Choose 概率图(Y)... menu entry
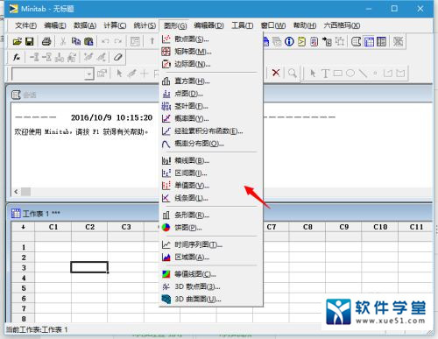 pyautogui.click(x=211, y=118)
